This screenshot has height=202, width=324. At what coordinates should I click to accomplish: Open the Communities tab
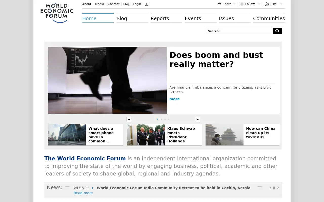pyautogui.click(x=269, y=18)
